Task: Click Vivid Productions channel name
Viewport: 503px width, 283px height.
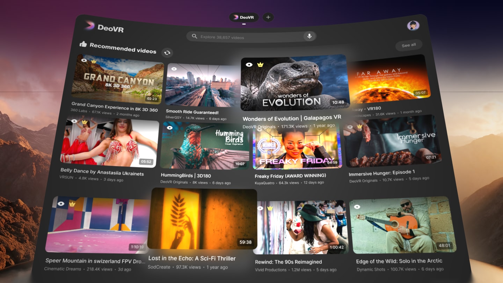Action: pos(271,270)
